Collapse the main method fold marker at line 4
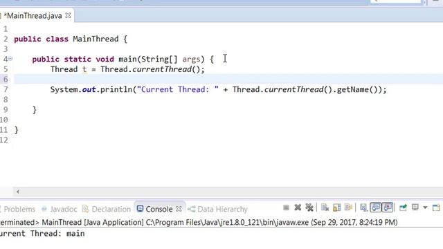Image resolution: width=443 pixels, height=249 pixels. tap(10, 59)
